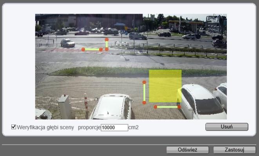This screenshot has width=259, height=156.
Task: Click right red handle of horizontal line under yellow square
Action: pos(179,107)
